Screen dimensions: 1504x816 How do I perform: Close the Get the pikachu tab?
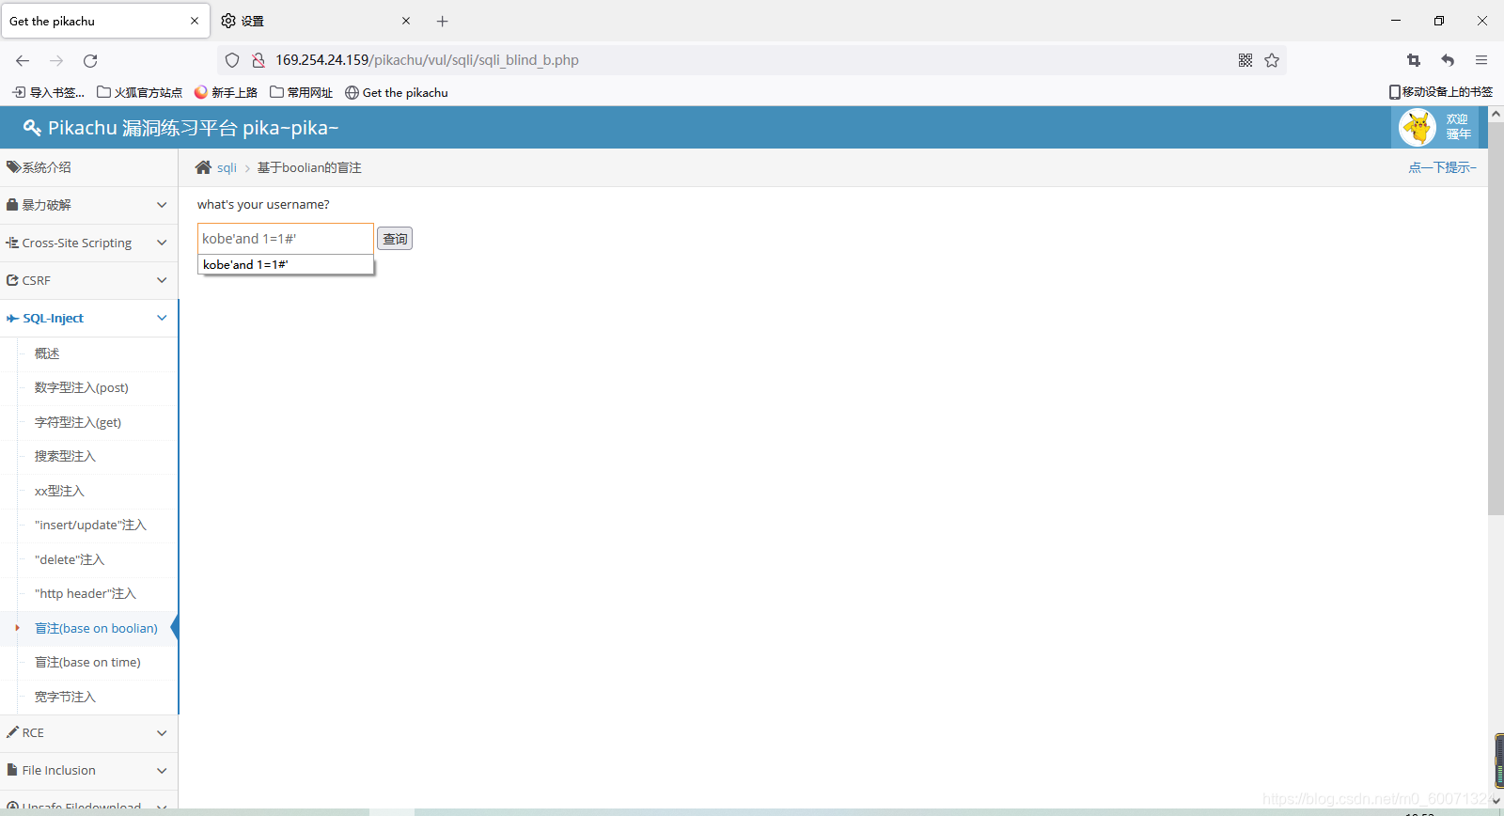[x=195, y=21]
